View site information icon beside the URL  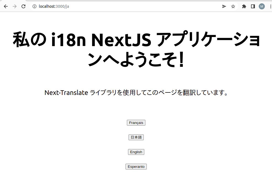point(34,6)
